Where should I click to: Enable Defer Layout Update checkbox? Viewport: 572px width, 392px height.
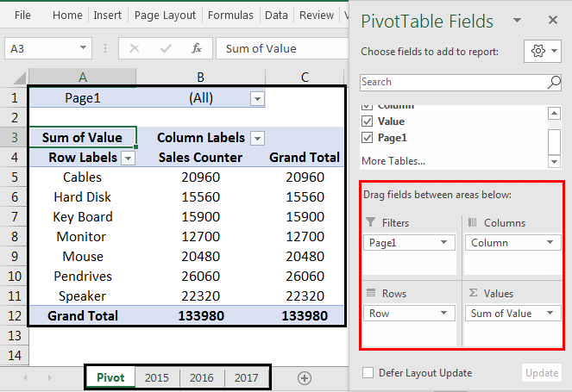pyautogui.click(x=368, y=373)
